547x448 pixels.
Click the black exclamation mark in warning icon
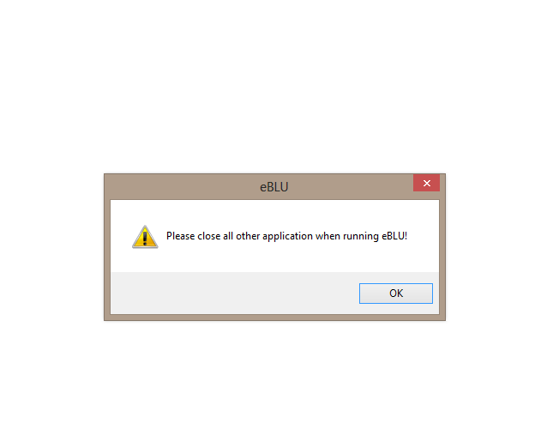point(145,238)
